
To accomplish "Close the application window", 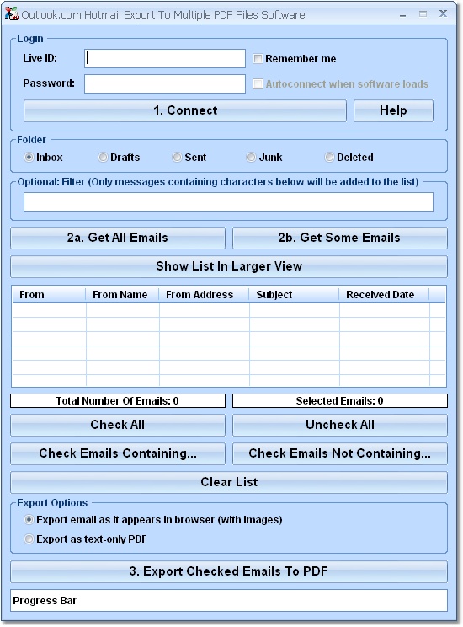I will point(443,14).
